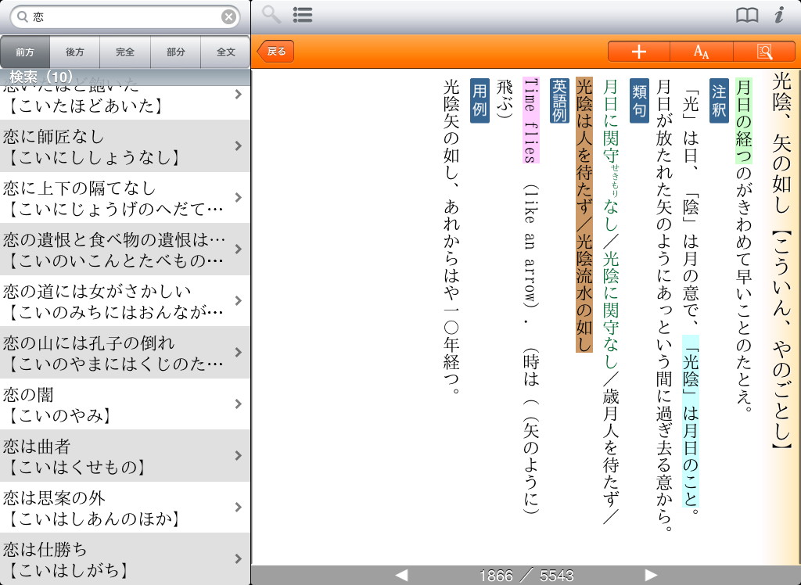The height and width of the screenshot is (585, 801).
Task: Click the plus icon in the orange bar
Action: click(639, 52)
